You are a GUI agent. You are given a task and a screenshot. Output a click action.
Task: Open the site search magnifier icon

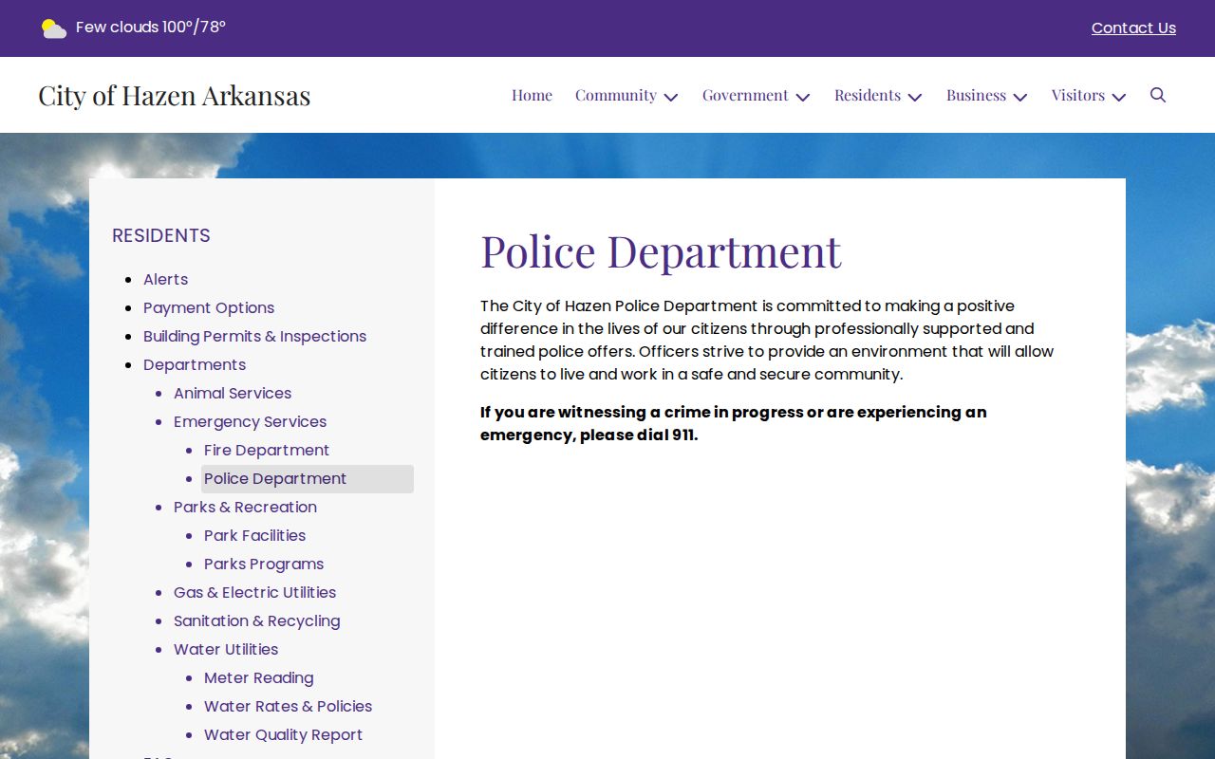coord(1158,95)
